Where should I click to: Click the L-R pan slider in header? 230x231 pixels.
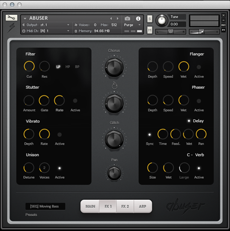coord(171,32)
